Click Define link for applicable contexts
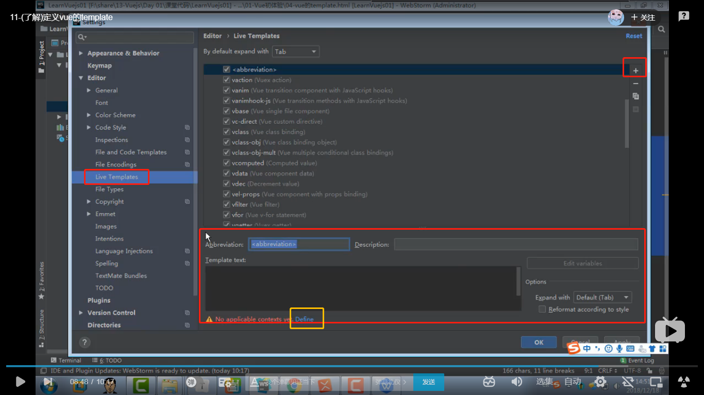This screenshot has width=704, height=395. coord(304,319)
